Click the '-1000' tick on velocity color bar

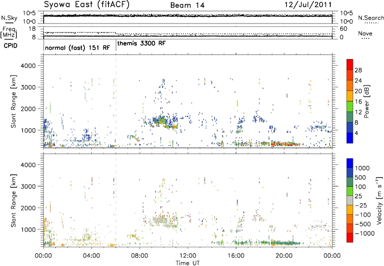(x=364, y=233)
